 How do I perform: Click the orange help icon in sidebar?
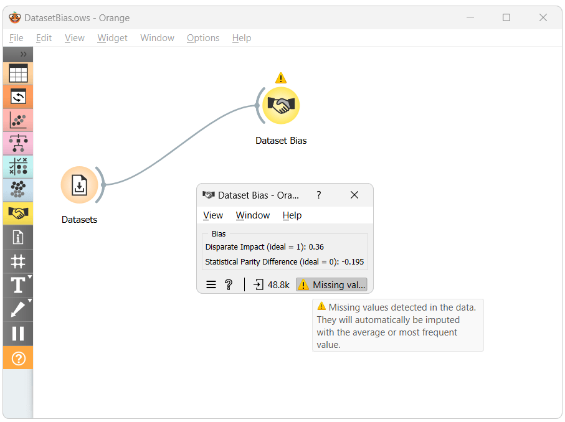coord(18,359)
